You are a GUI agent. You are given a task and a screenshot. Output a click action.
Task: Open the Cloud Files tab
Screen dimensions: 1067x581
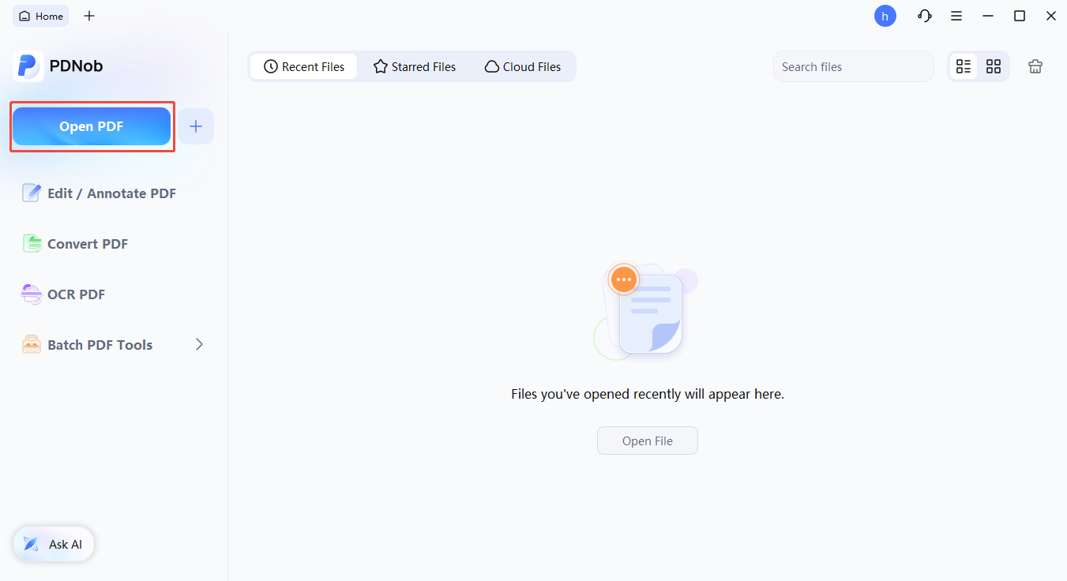523,67
